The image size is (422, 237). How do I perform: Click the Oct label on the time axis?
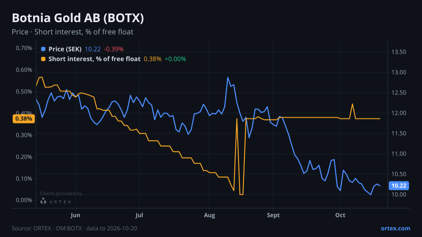click(340, 215)
